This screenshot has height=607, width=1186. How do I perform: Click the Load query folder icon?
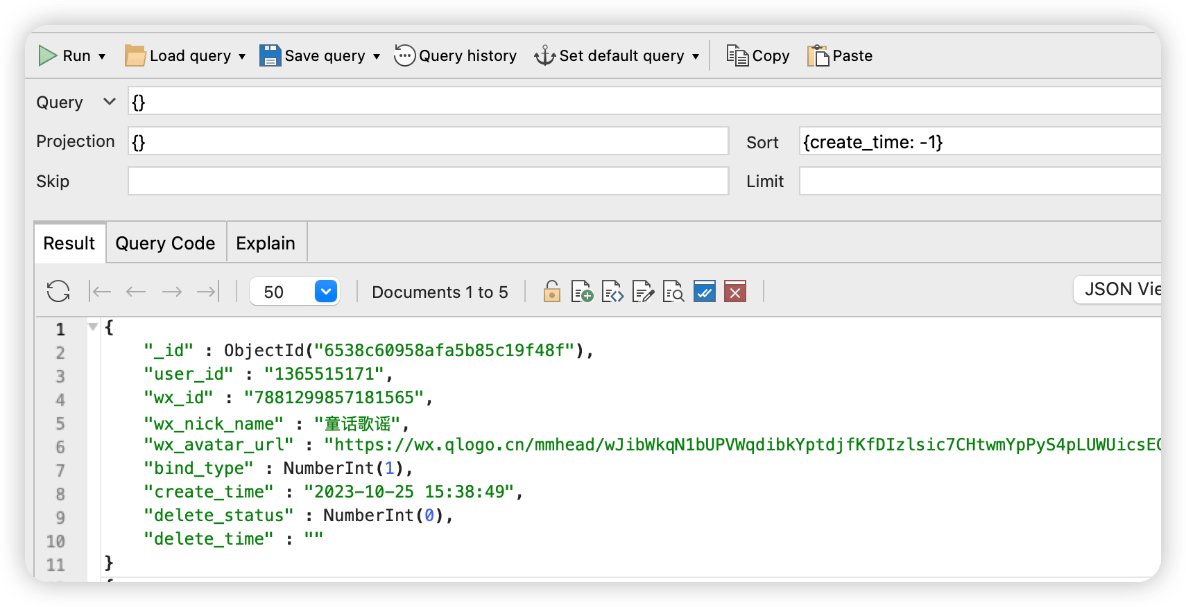pyautogui.click(x=135, y=55)
